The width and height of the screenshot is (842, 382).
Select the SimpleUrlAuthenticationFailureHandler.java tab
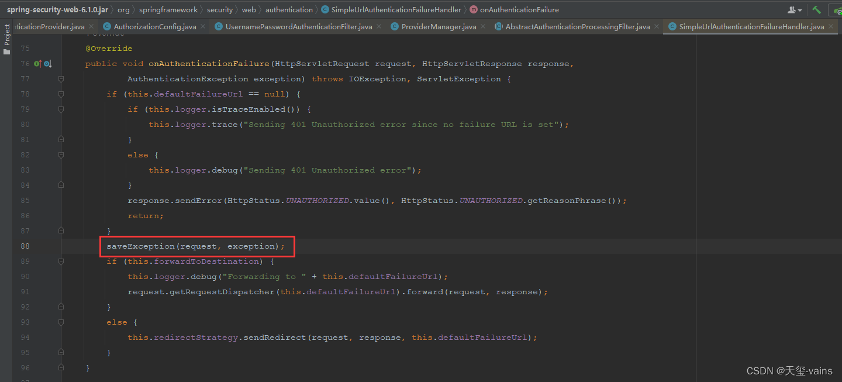[751, 27]
